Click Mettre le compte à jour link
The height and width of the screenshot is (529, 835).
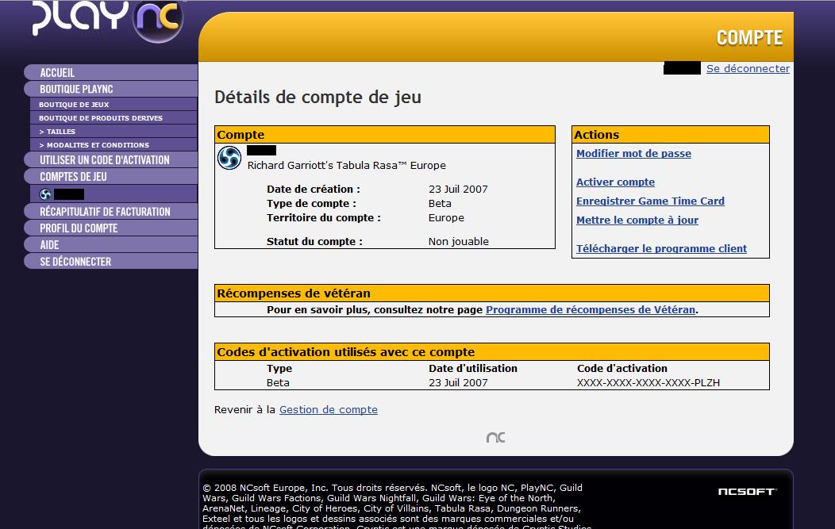(x=637, y=220)
